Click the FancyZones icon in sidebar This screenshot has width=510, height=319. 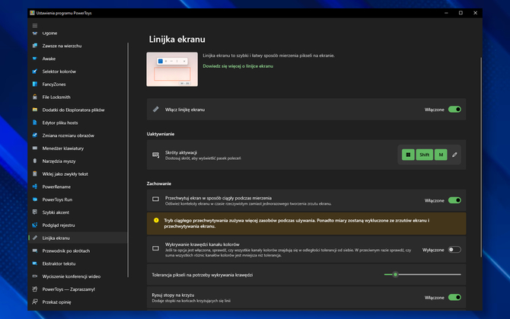coord(35,85)
